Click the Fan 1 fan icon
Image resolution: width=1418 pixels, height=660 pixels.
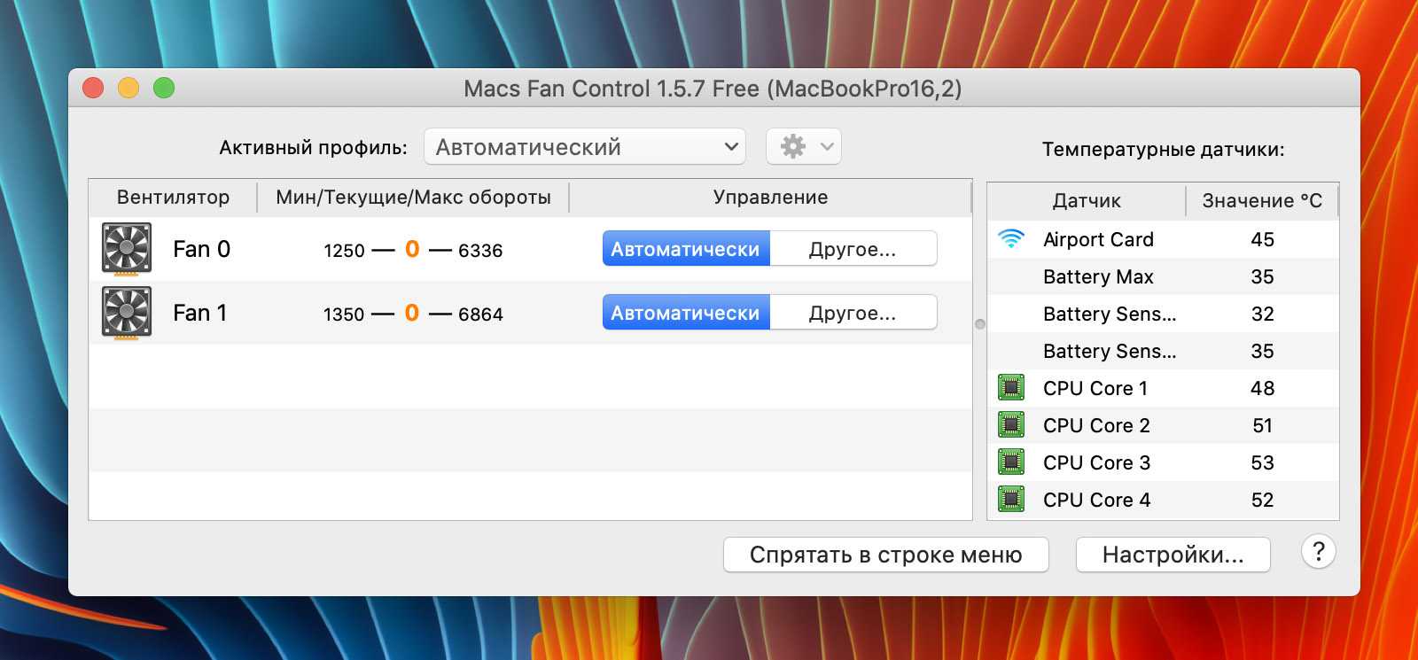[127, 313]
